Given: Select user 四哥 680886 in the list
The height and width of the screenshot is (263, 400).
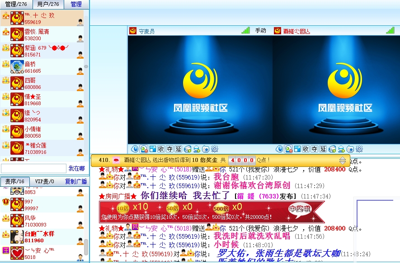Looking at the screenshot, I should (42, 83).
